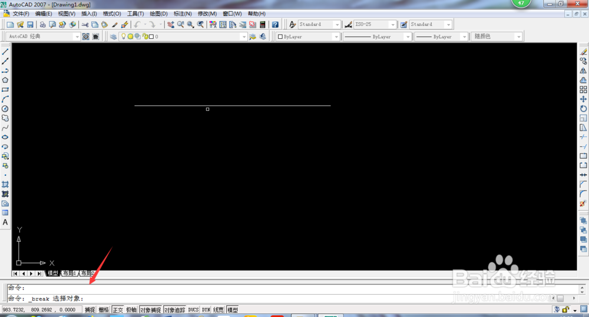Toggle 正交 ortho mode
The image size is (589, 317).
point(118,310)
